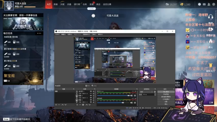
Task: Mute the 麦克风/Aux speaker icon in mixer
Action: [x=132, y=95]
